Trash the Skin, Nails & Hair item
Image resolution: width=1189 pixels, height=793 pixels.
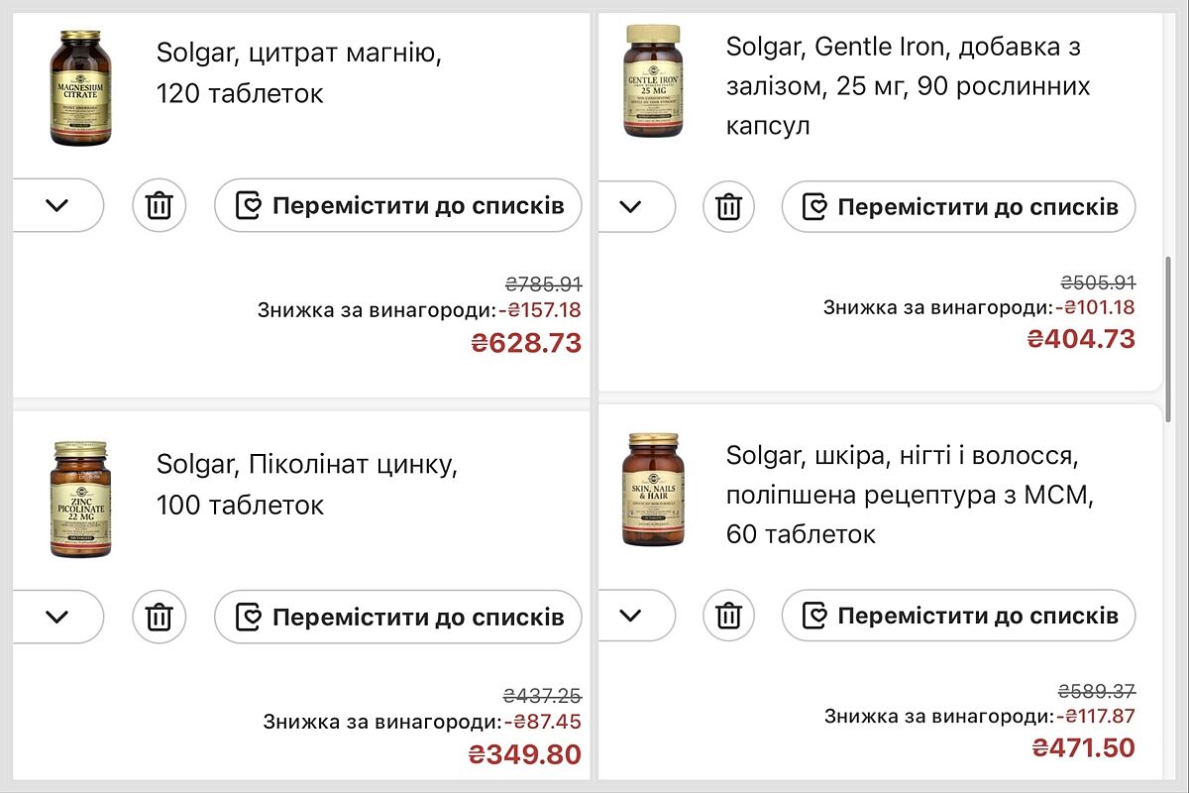point(728,616)
